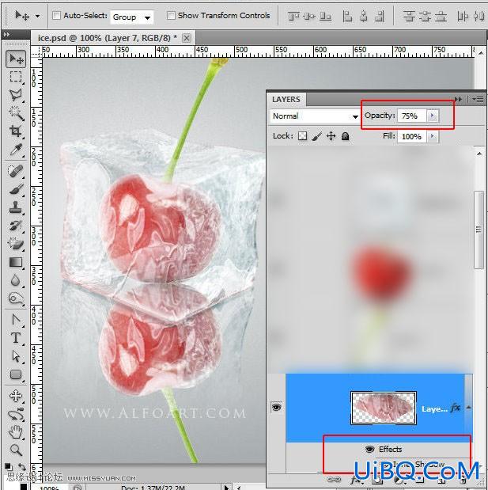Select the Blur tool
488x490 pixels.
16,280
